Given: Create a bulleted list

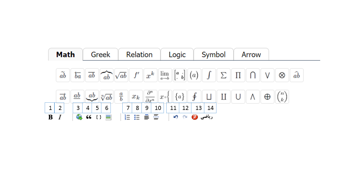Looking at the screenshot, I should (x=137, y=117).
